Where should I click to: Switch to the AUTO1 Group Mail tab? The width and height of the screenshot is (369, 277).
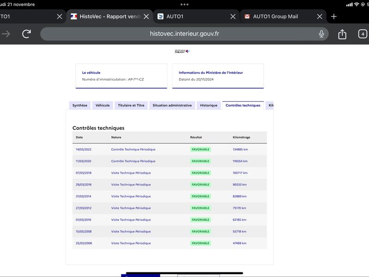[x=275, y=17]
